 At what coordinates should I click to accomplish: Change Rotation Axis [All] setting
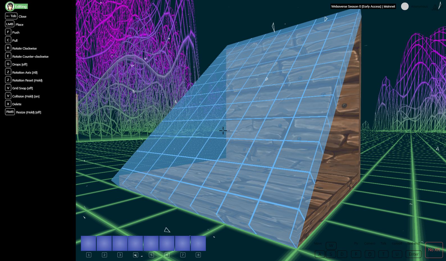point(25,73)
